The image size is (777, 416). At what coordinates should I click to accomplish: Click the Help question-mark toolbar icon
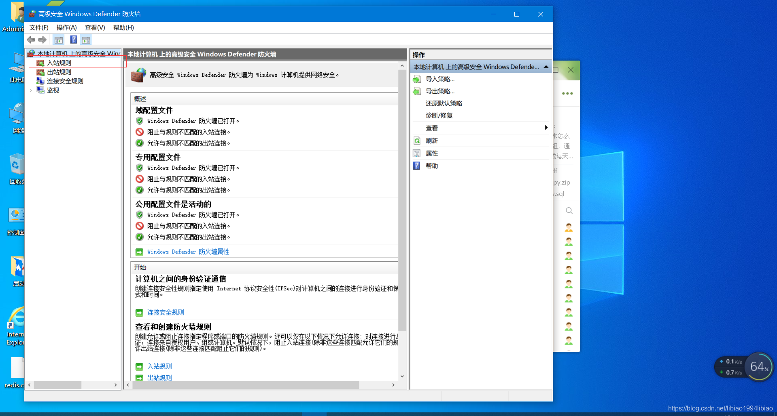pyautogui.click(x=74, y=40)
